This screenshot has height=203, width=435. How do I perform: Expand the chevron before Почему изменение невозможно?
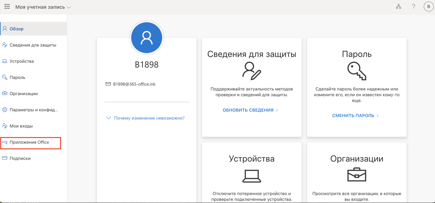(108, 118)
